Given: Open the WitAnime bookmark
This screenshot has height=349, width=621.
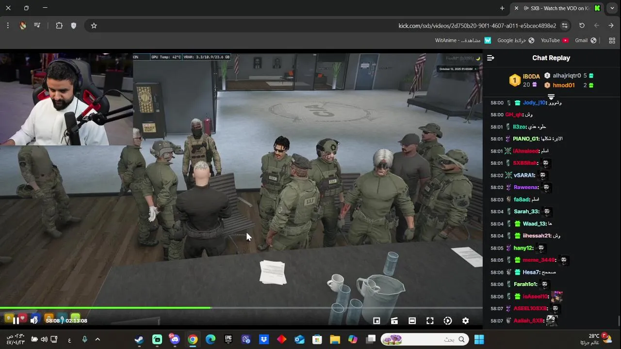Looking at the screenshot, I should point(463,40).
